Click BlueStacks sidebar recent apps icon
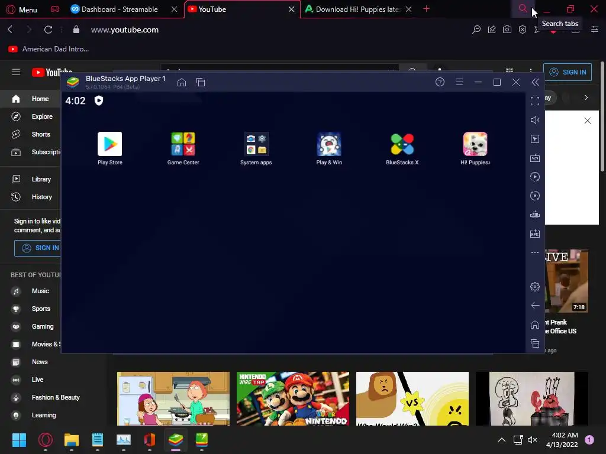This screenshot has width=606, height=454. [x=535, y=343]
